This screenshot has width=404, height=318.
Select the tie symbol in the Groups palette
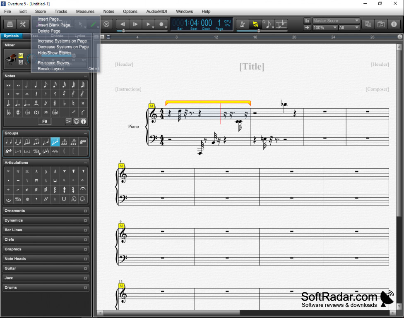[x=18, y=141]
